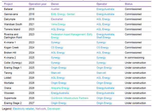This screenshot has height=111, width=154.
Task: Click Edify Energy, Gentari owner cell
Action: (63, 14)
